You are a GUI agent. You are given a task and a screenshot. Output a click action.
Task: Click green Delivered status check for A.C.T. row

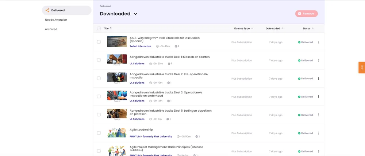tap(299, 43)
